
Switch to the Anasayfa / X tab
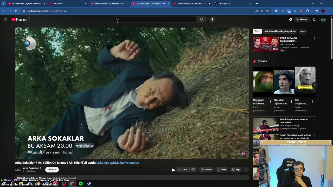pos(233,4)
